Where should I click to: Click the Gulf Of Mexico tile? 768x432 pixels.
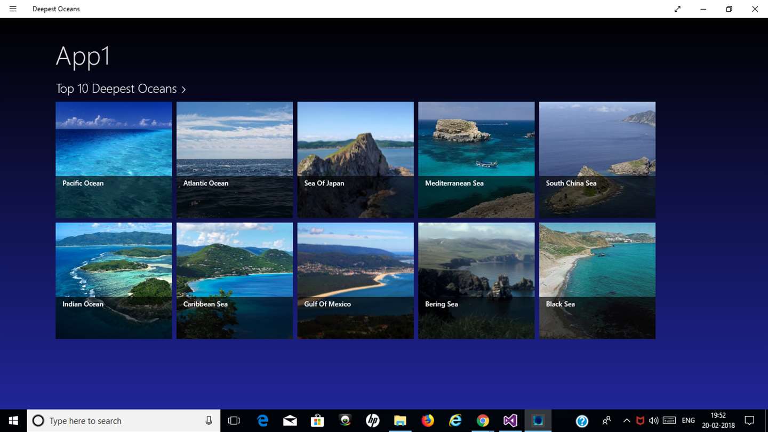(x=355, y=281)
